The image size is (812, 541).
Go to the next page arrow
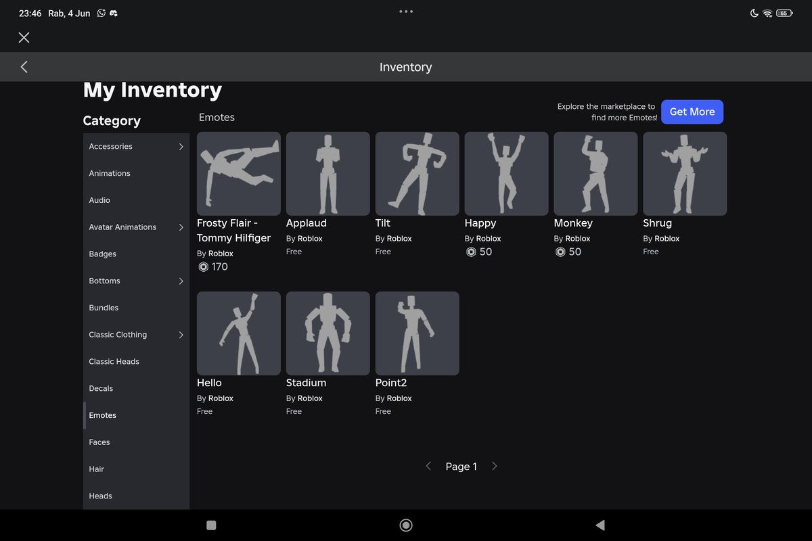[x=495, y=466]
